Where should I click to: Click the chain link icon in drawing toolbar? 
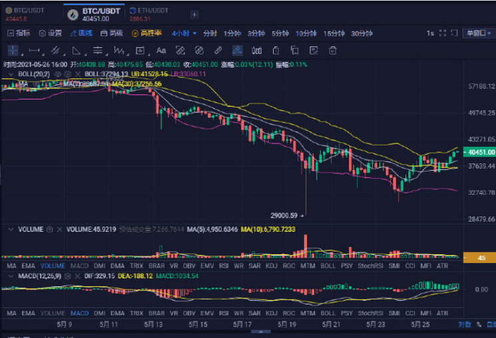pyautogui.click(x=218, y=50)
